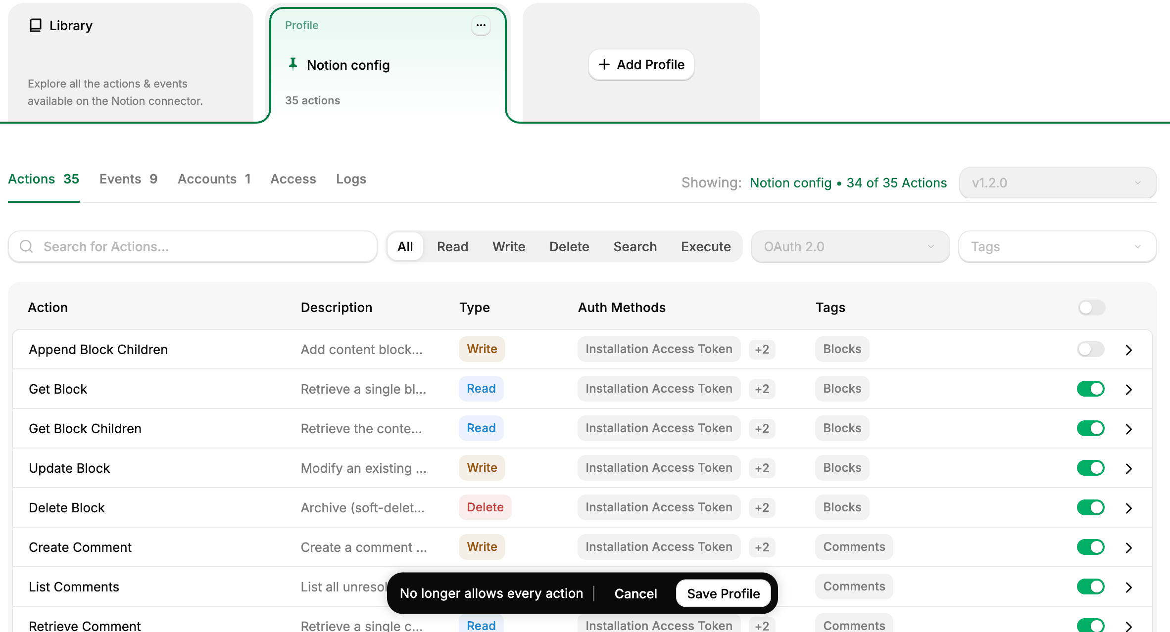
Task: Click the magnifier icon in search box
Action: tap(27, 246)
